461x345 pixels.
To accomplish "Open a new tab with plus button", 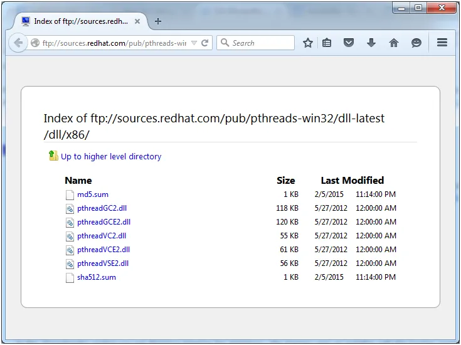I will pos(158,21).
